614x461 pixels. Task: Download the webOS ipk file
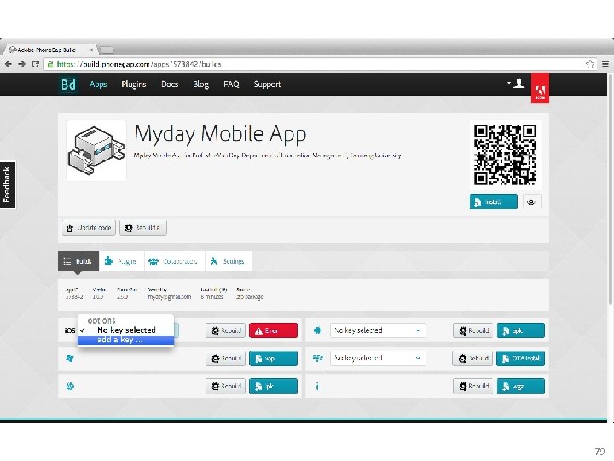pyautogui.click(x=273, y=386)
